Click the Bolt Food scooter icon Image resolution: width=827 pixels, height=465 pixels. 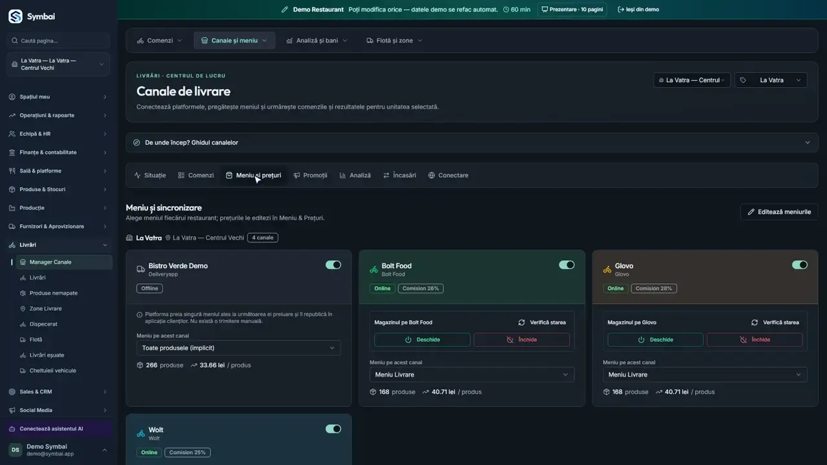click(373, 269)
